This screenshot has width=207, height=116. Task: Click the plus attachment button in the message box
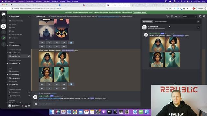click(x=36, y=104)
